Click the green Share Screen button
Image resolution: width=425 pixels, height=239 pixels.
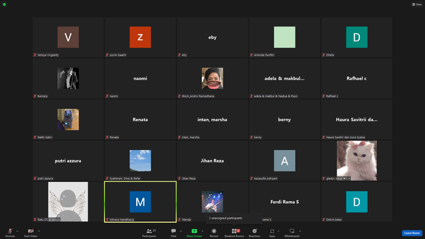[194, 232]
